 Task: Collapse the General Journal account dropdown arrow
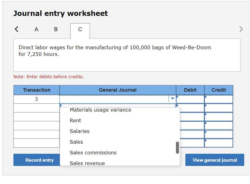pyautogui.click(x=172, y=99)
